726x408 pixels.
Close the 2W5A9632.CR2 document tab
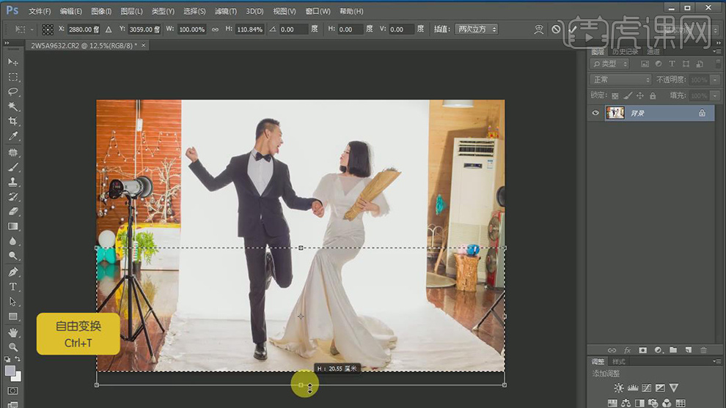click(144, 45)
